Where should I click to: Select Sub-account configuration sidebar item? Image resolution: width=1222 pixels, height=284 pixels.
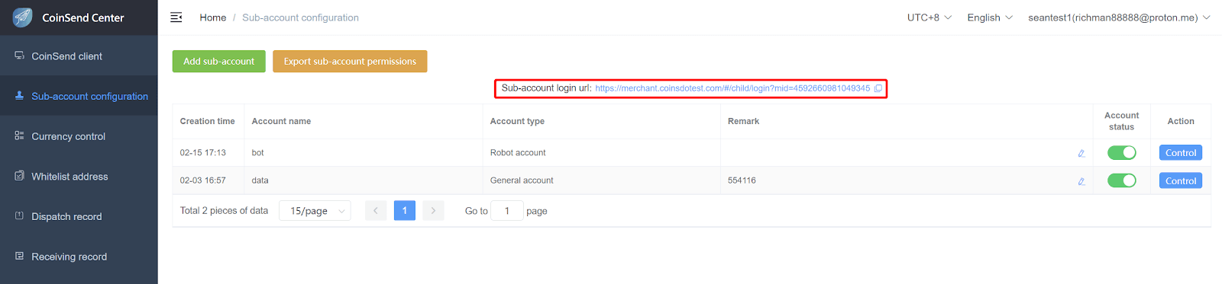coord(79,96)
